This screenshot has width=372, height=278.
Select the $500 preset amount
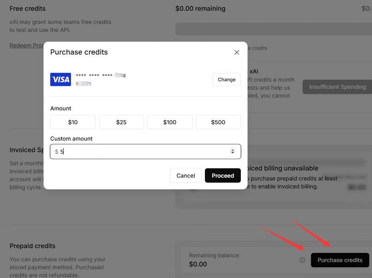[x=218, y=122]
